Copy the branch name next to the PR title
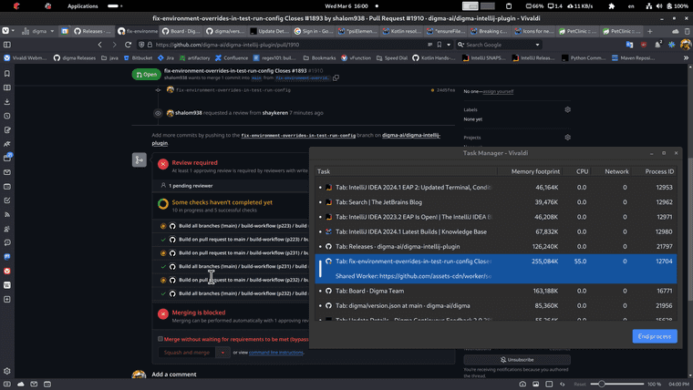This screenshot has height=390, width=693. [x=336, y=78]
